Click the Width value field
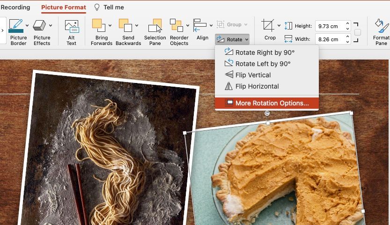 (x=330, y=39)
